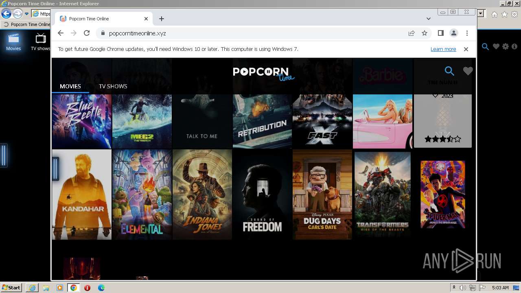Bookmark this page with the star
Image resolution: width=521 pixels, height=293 pixels.
tap(425, 33)
